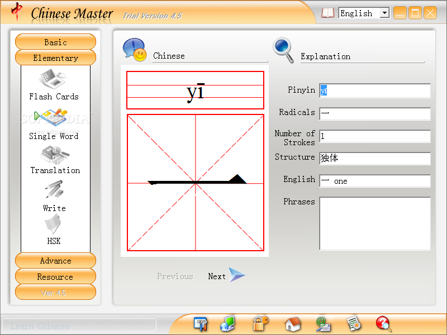Click the Explanation magnifying glass icon
This screenshot has height=335, width=447.
pos(283,50)
